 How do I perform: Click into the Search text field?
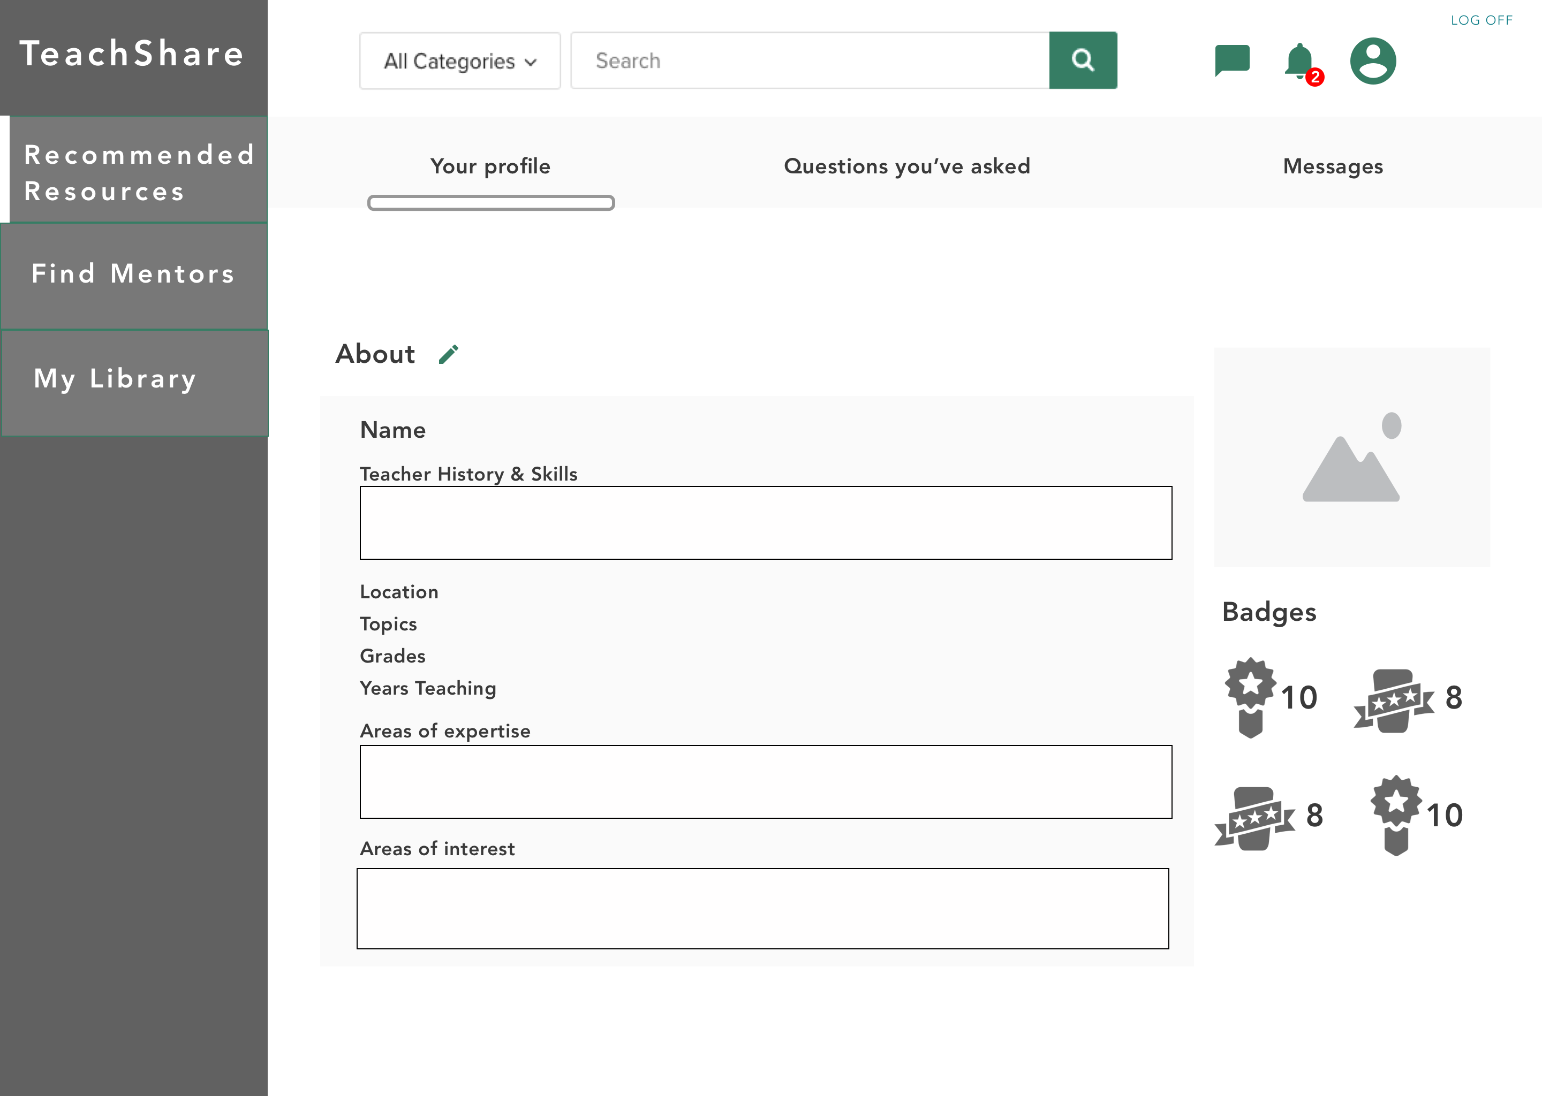click(810, 60)
